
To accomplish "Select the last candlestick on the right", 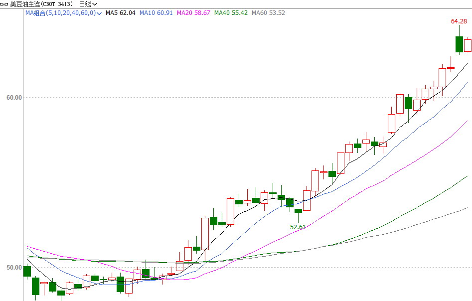I will coord(468,45).
